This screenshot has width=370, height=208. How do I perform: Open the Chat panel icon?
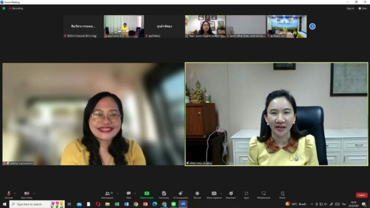pos(129,194)
